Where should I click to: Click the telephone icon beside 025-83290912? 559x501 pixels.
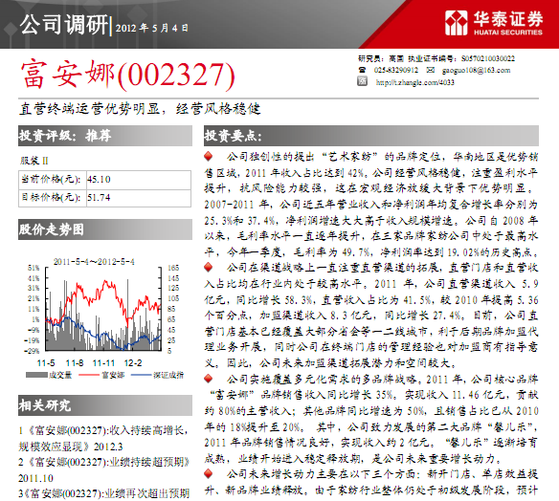coord(362,70)
